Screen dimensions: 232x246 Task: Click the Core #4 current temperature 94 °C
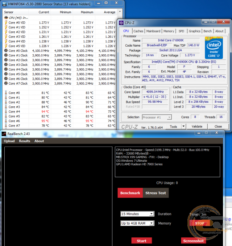[45, 111]
